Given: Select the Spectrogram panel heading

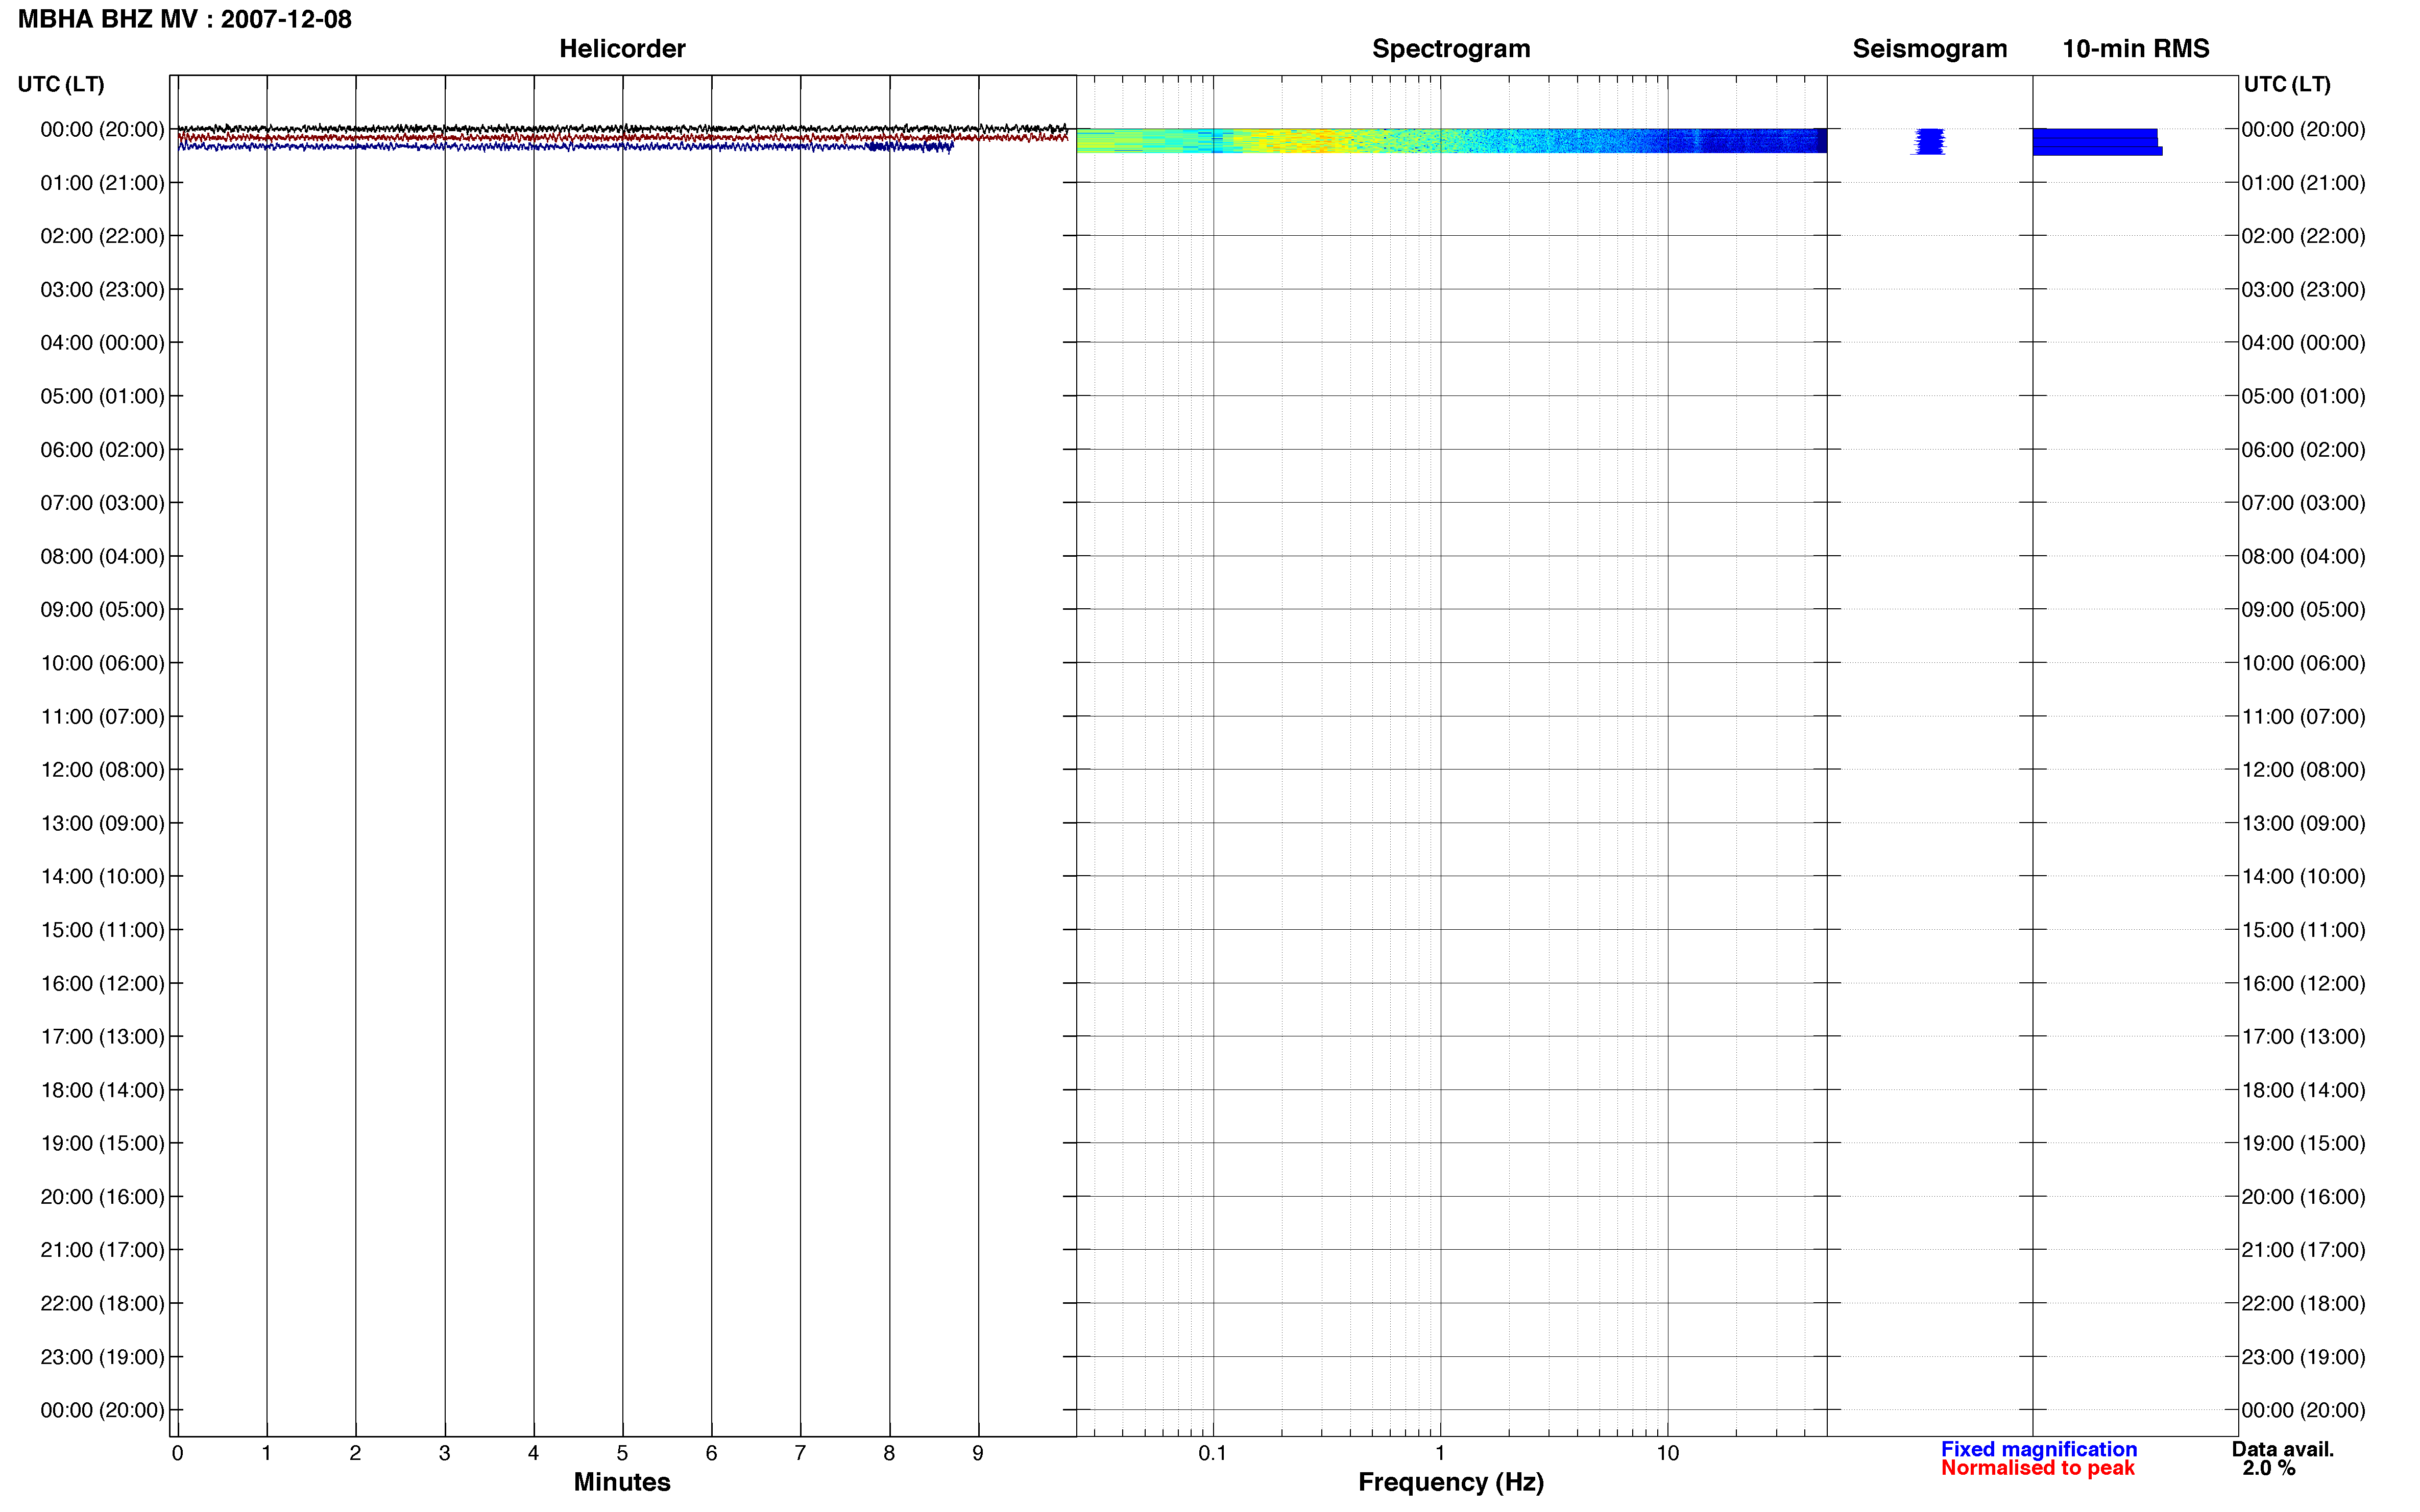Looking at the screenshot, I should (x=1450, y=49).
